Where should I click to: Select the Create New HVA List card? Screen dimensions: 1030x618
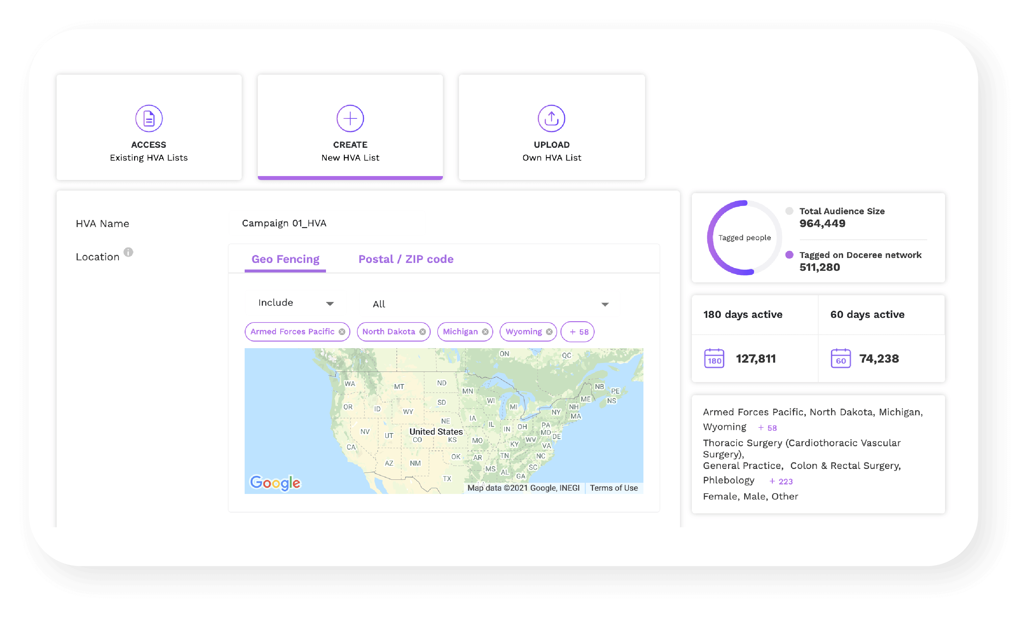point(350,127)
